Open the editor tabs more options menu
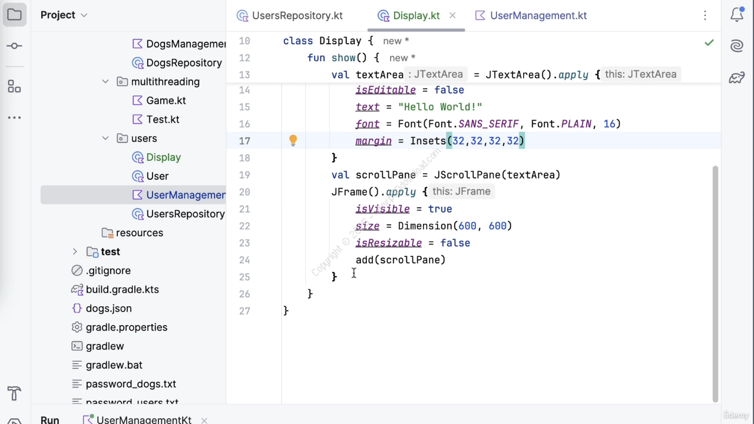Image resolution: width=754 pixels, height=424 pixels. pyautogui.click(x=705, y=16)
